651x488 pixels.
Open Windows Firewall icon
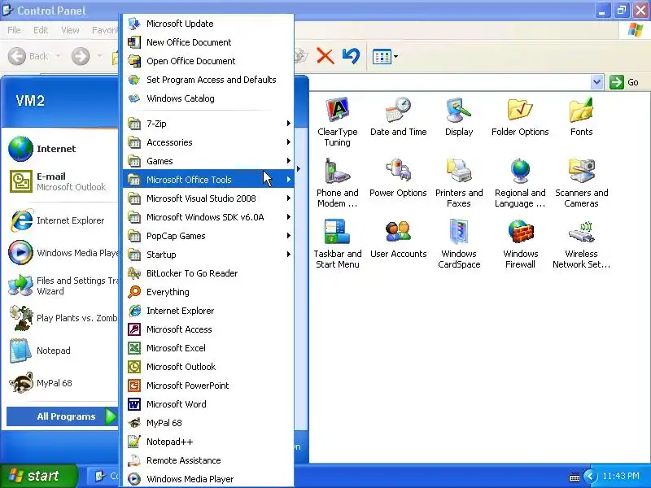tap(520, 243)
